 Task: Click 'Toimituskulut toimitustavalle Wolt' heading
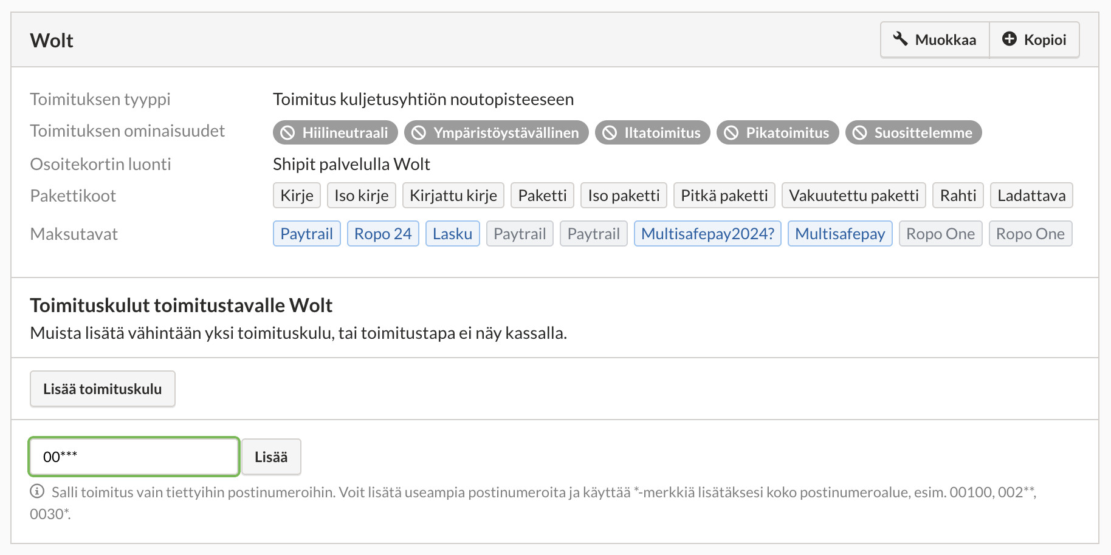(x=182, y=305)
